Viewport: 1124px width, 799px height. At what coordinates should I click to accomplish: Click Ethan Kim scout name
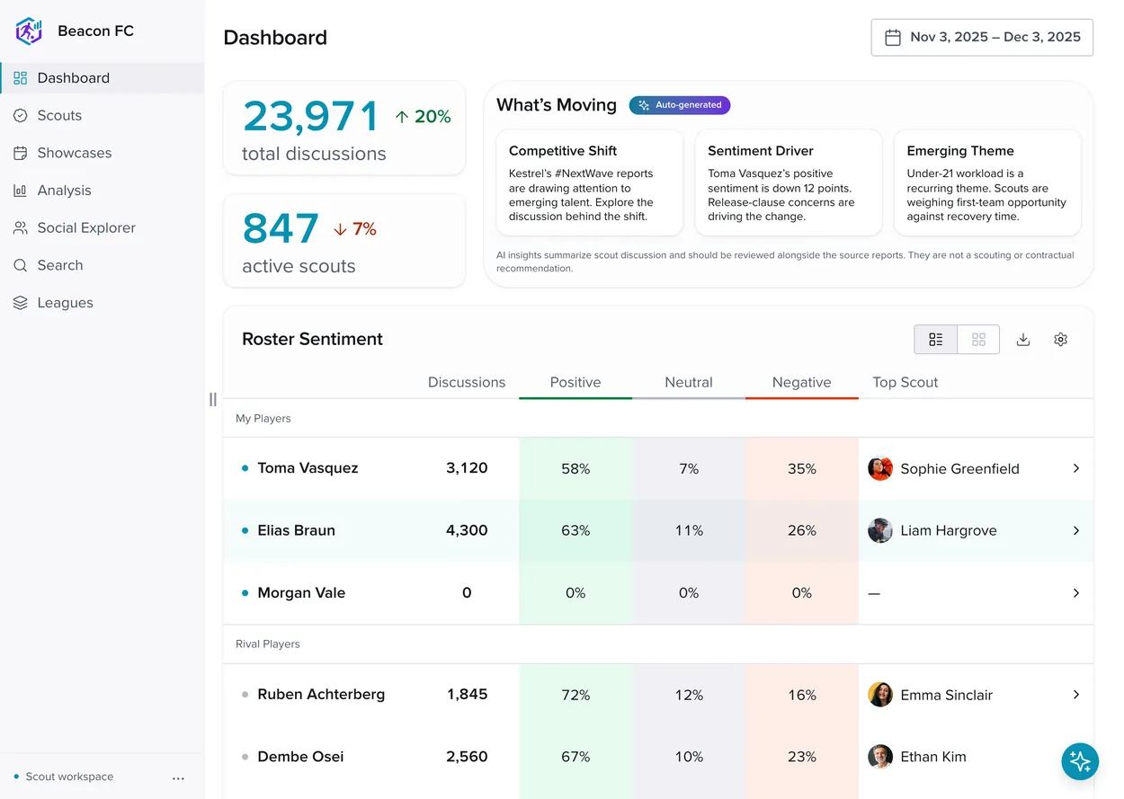tap(933, 757)
